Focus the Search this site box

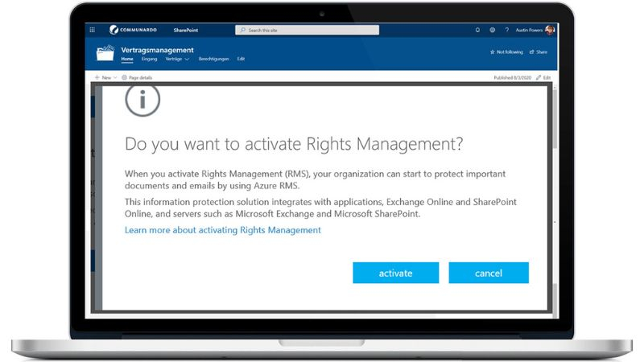click(307, 30)
